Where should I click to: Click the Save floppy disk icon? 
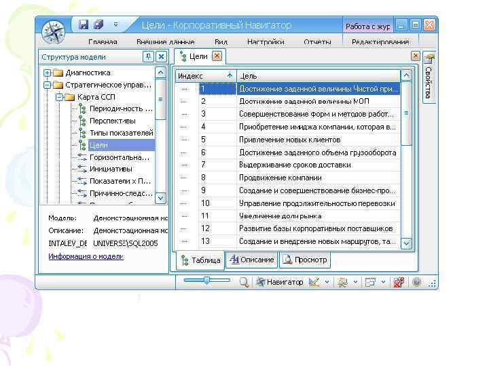click(x=84, y=24)
